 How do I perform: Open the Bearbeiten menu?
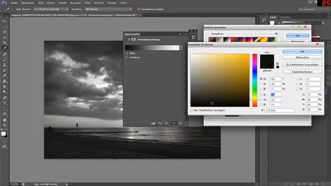click(27, 3)
